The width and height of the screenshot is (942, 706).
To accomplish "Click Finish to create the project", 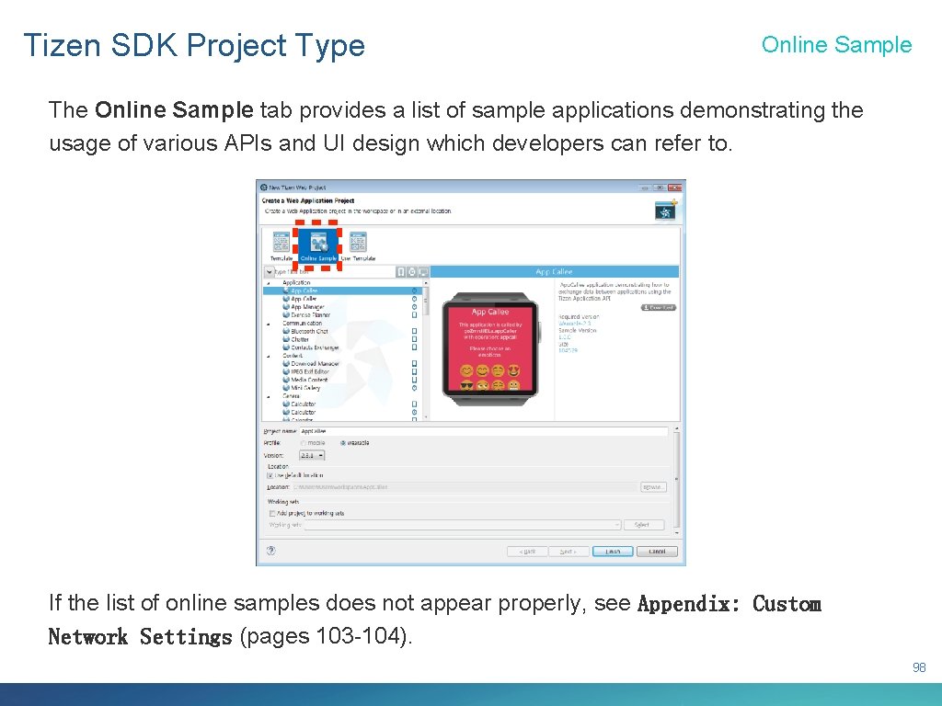I will (x=613, y=552).
